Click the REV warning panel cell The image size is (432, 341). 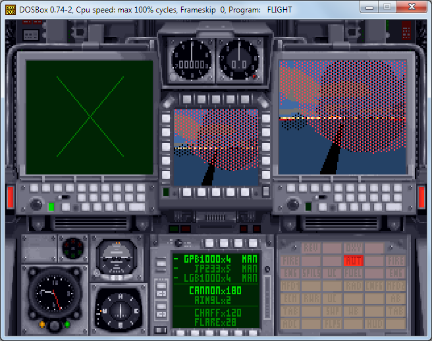click(x=311, y=248)
